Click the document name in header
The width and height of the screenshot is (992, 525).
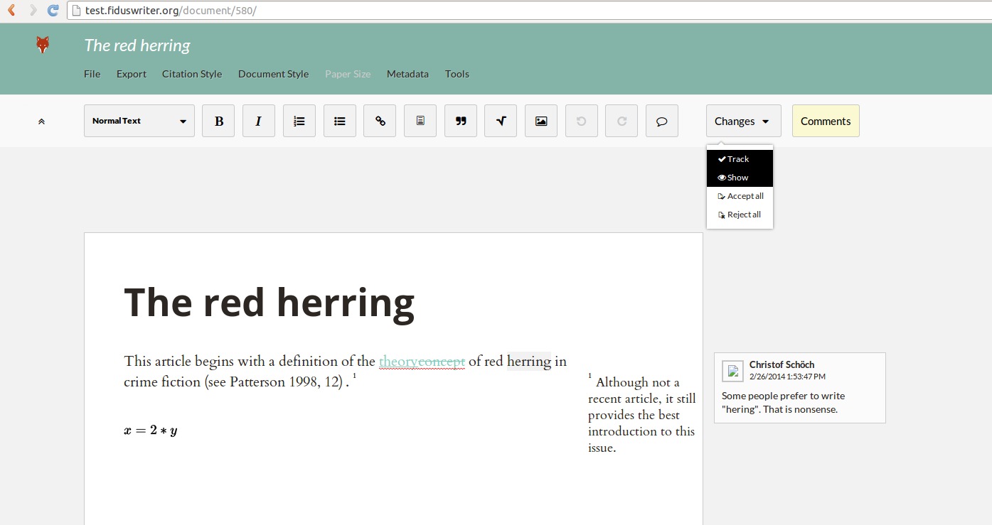point(137,45)
